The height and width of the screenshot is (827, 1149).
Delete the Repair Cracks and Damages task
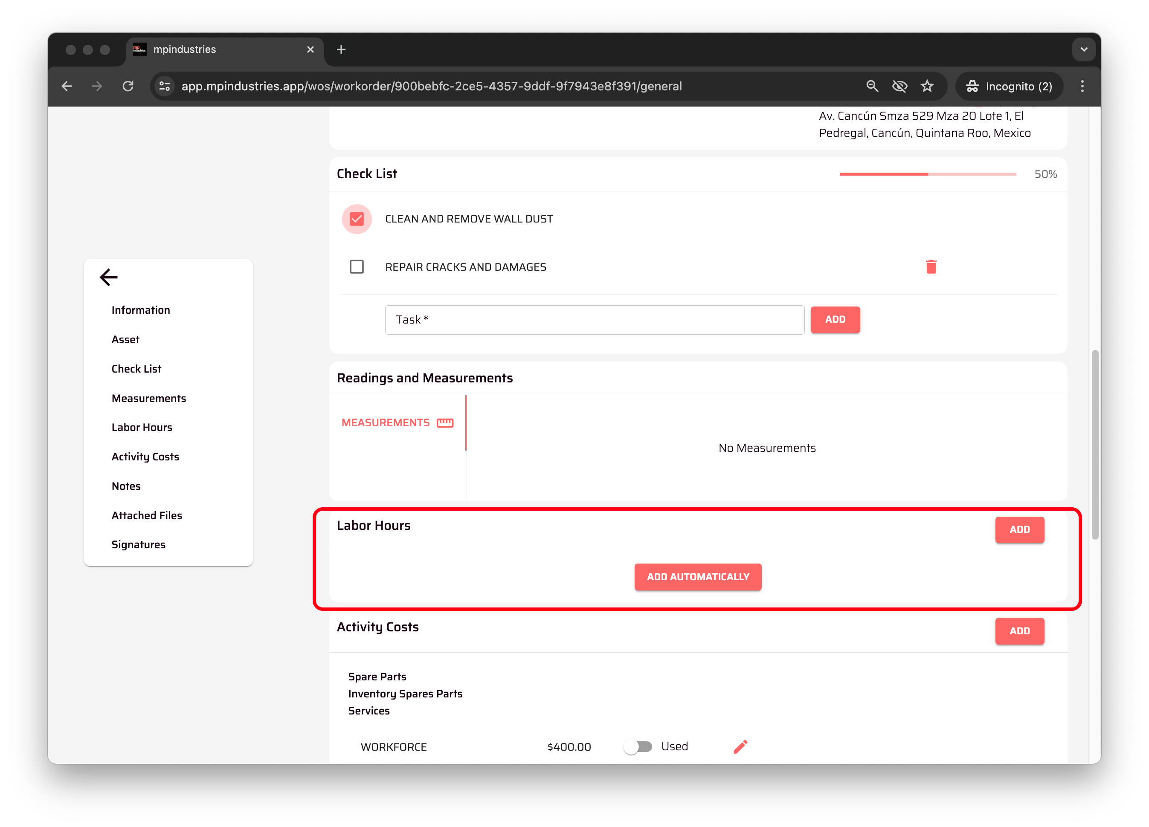tap(931, 267)
